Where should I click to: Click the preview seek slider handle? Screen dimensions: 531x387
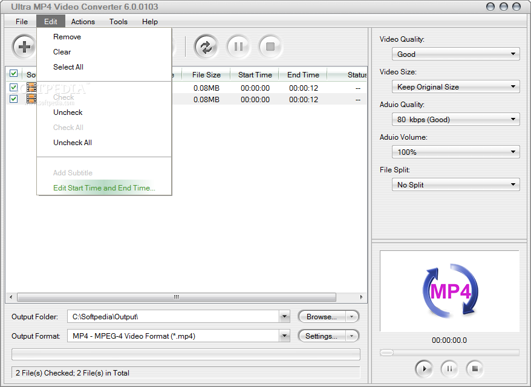pos(386,353)
